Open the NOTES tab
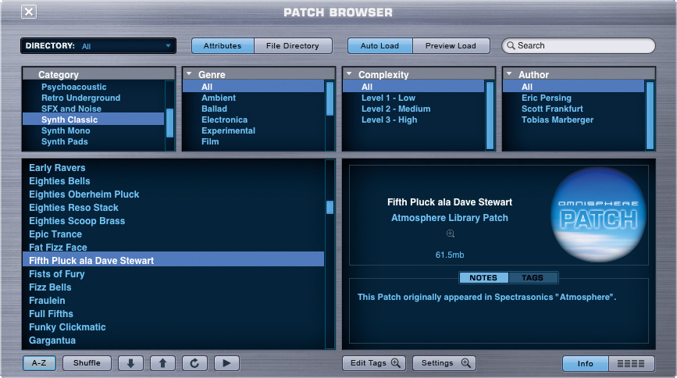This screenshot has width=677, height=378. tap(483, 278)
